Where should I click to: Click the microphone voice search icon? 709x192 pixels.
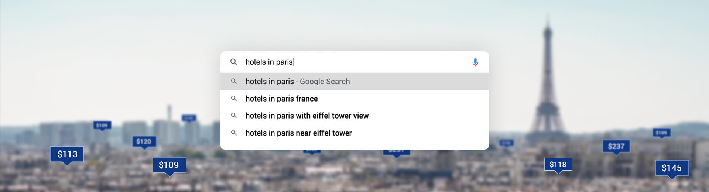click(475, 62)
